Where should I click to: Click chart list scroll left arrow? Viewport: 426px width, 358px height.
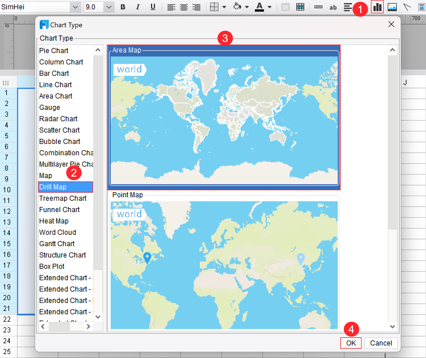(43, 326)
